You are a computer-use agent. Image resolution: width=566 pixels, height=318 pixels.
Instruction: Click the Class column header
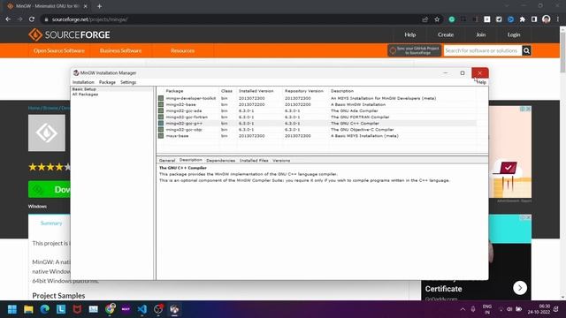[227, 91]
